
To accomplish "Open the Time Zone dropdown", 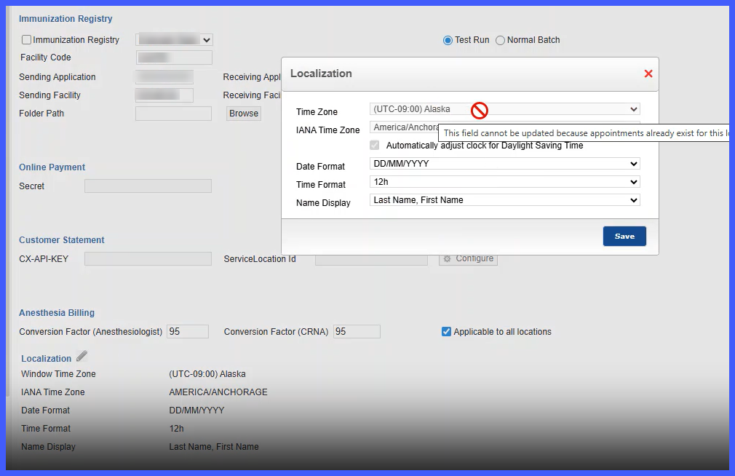I will coord(505,109).
